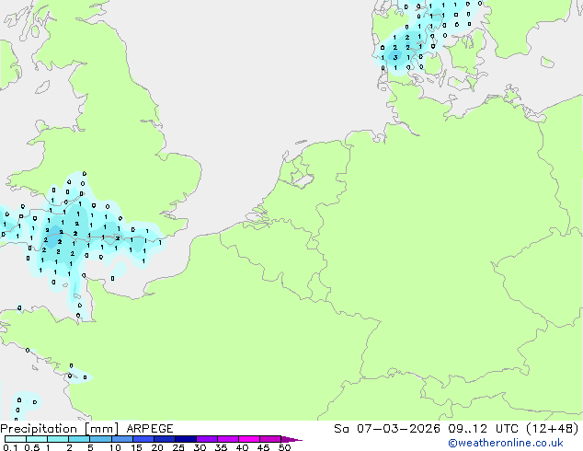Click the legend label '10'
This screenshot has height=451, width=583.
115,447
